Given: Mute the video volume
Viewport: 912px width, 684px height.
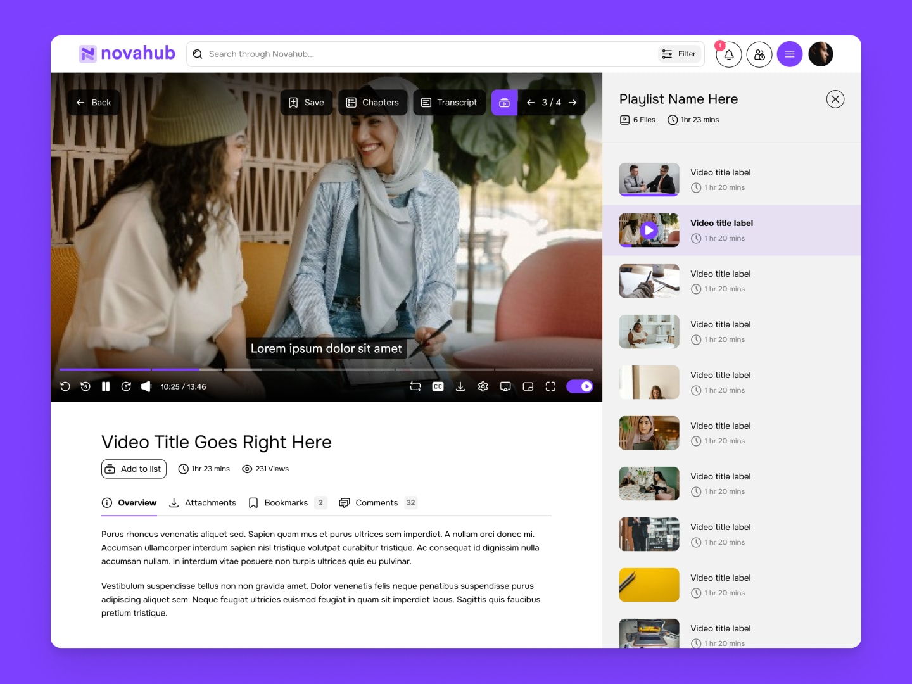Looking at the screenshot, I should coord(146,386).
